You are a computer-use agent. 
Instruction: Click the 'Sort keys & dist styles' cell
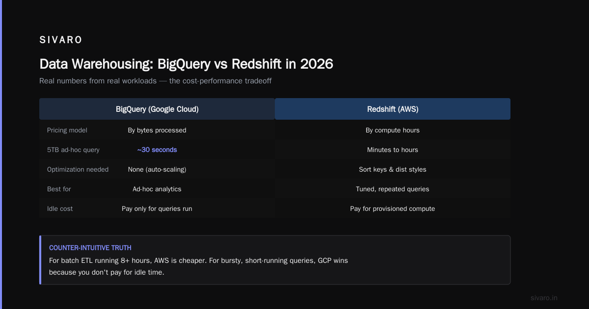tap(393, 169)
